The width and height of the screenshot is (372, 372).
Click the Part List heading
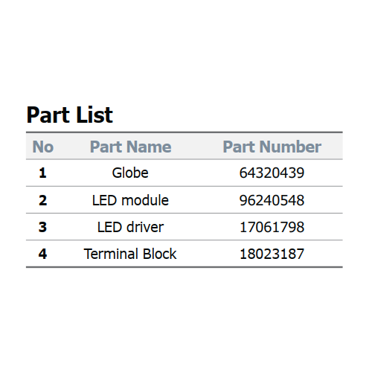point(70,115)
